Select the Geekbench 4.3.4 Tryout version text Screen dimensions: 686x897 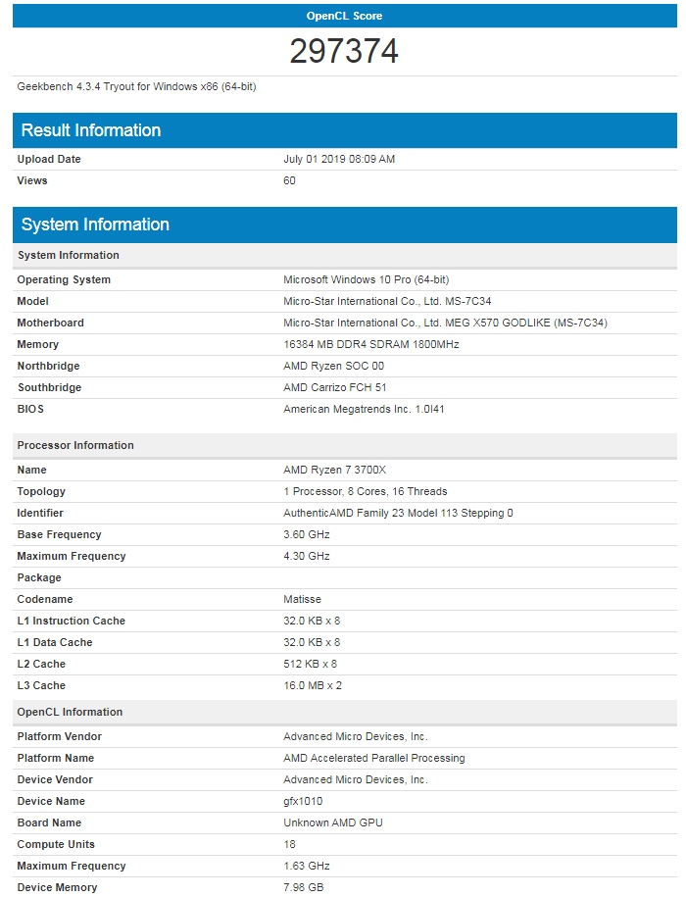(x=136, y=86)
